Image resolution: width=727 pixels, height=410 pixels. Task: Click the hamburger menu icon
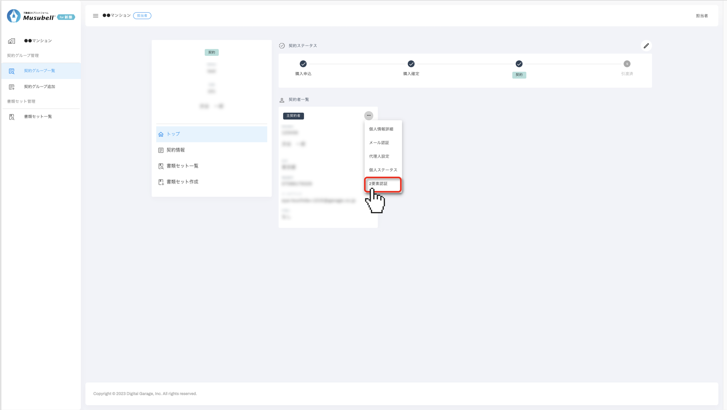pyautogui.click(x=95, y=16)
